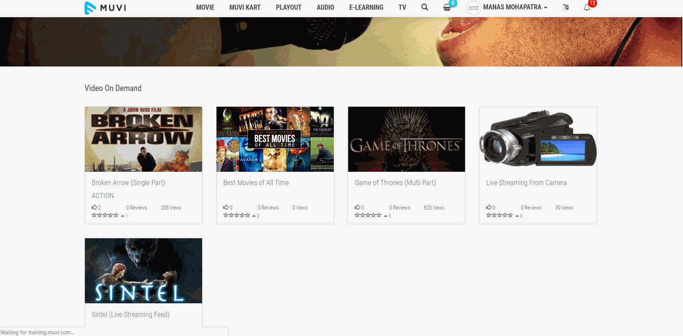Click the Sintel poster thumbnail
The height and width of the screenshot is (336, 683).
click(144, 271)
